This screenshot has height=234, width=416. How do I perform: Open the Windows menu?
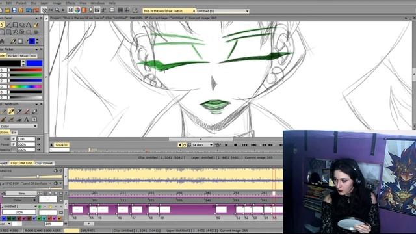(97, 3)
